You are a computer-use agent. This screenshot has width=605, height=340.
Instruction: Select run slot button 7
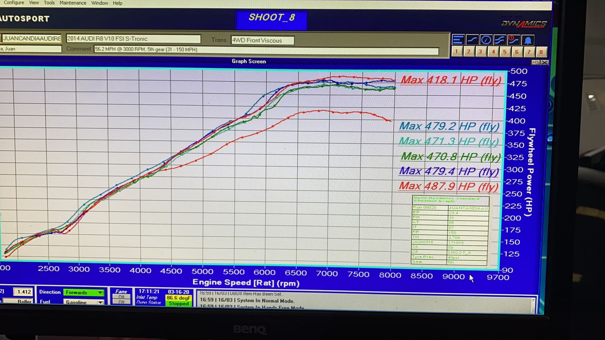(x=529, y=52)
